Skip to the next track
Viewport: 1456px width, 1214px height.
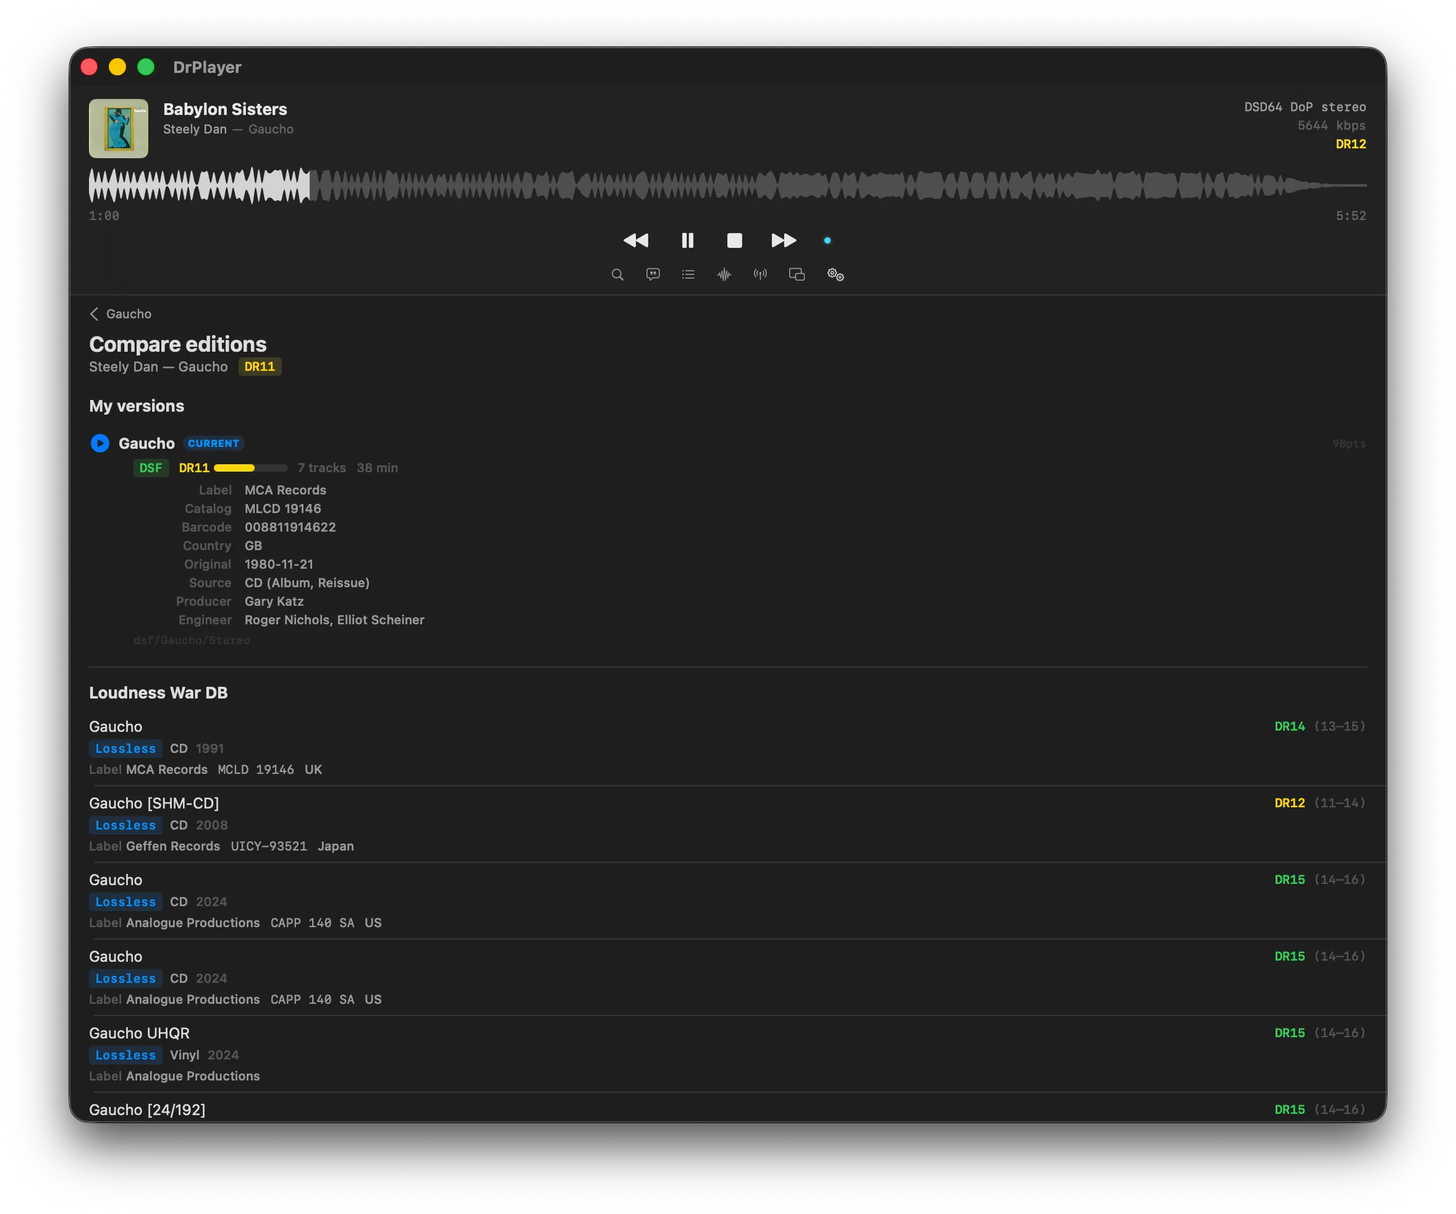click(784, 240)
